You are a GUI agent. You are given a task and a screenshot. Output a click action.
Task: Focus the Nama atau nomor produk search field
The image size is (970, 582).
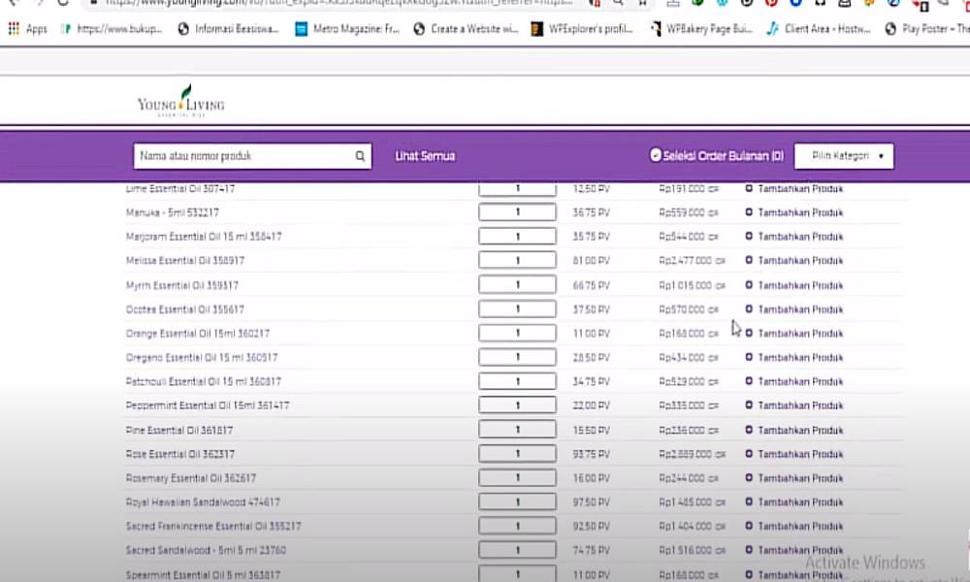(x=252, y=156)
